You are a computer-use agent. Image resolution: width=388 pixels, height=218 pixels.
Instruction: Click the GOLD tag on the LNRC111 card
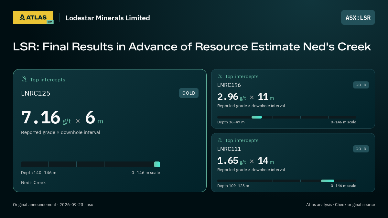pyautogui.click(x=361, y=149)
